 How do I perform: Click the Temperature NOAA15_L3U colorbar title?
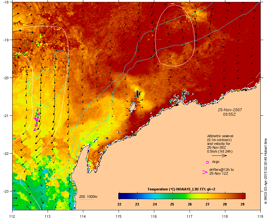pos(181,189)
